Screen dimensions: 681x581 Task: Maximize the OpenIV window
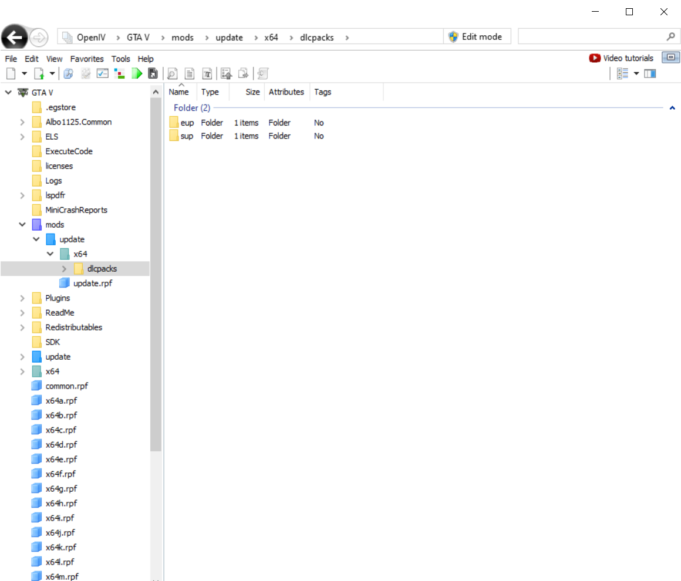click(x=629, y=12)
